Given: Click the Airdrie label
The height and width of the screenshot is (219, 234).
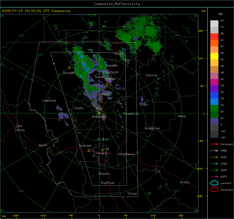Looking at the screenshot, I should tap(102, 139).
